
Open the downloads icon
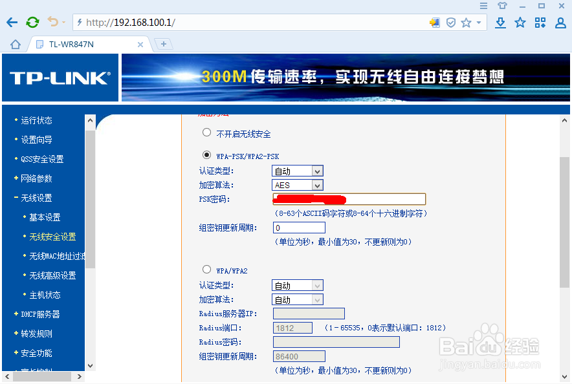coord(501,23)
